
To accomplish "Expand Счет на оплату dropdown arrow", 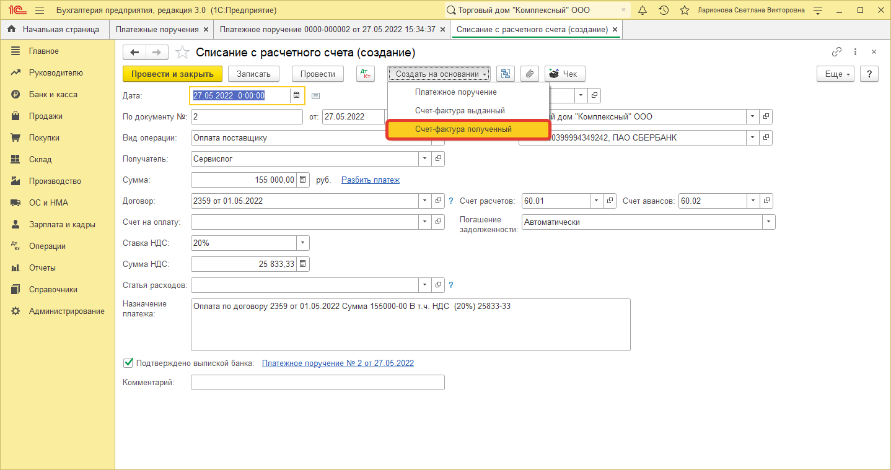I will 425,222.
